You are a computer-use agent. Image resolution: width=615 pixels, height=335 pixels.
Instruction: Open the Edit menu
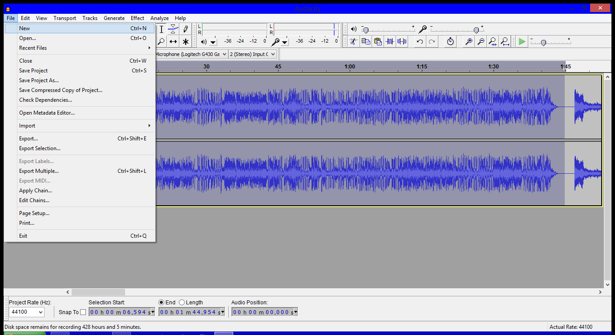[x=25, y=18]
